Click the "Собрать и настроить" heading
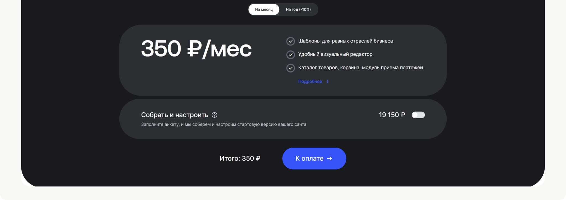The height and width of the screenshot is (200, 566). click(175, 115)
